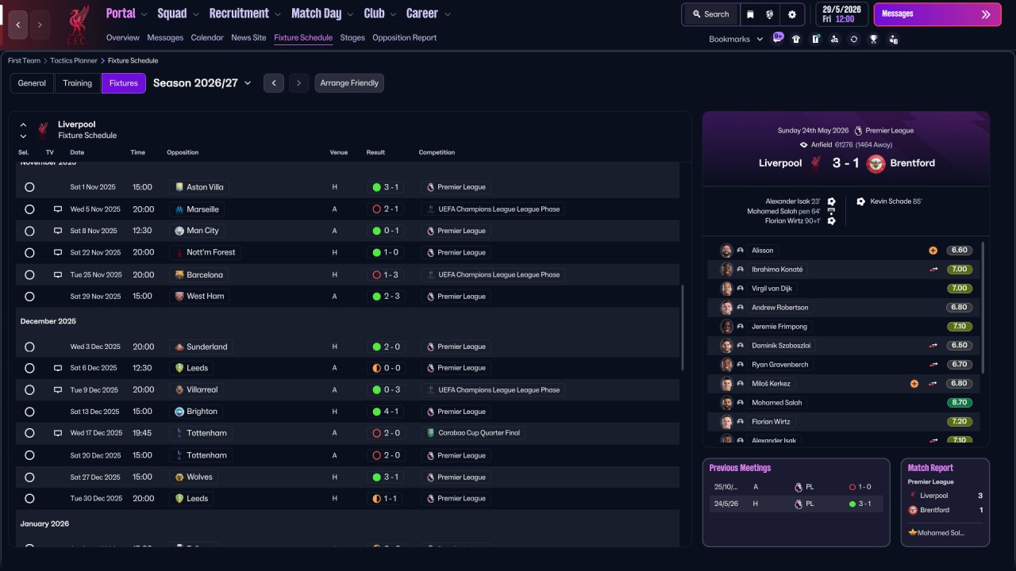Click the Man City badge icon

179,231
